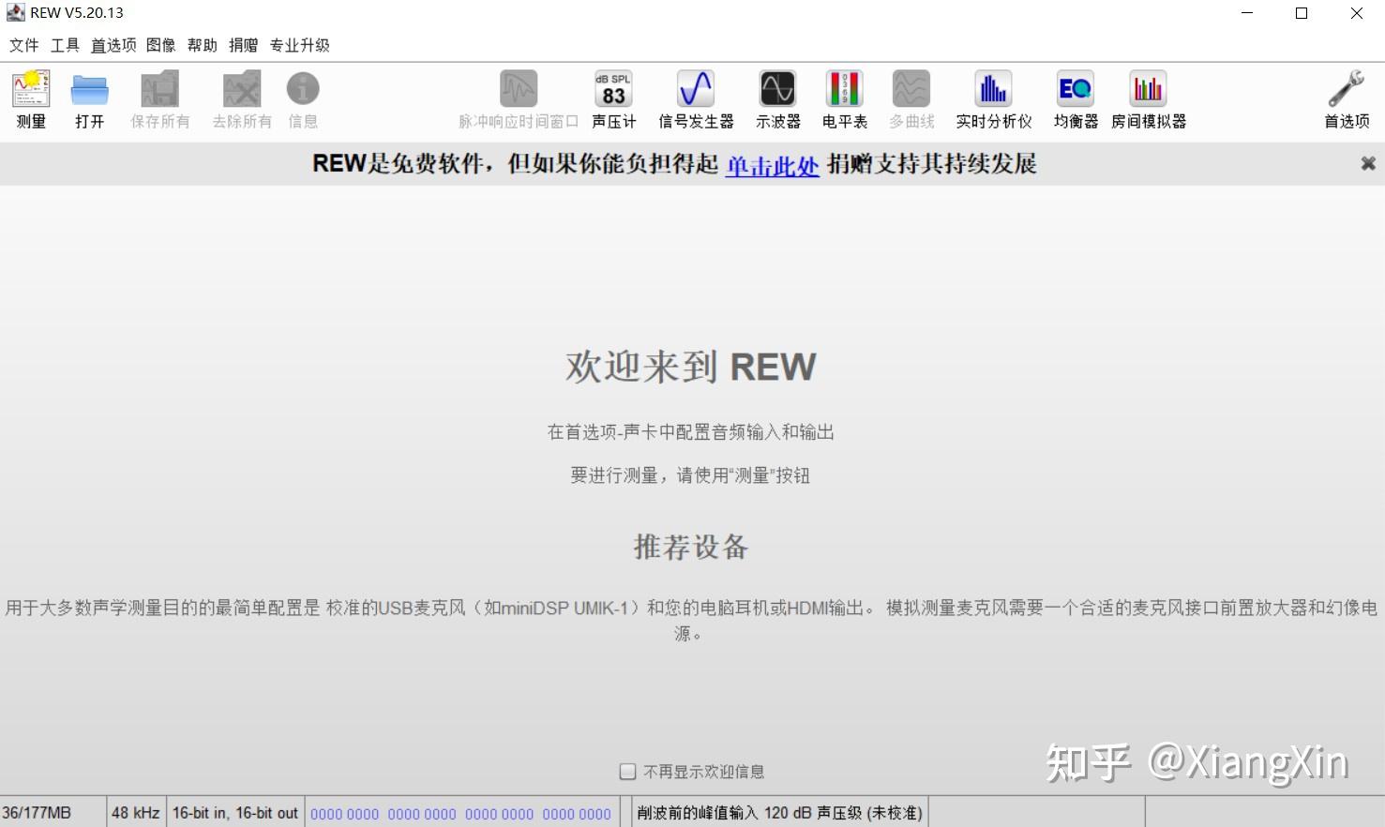Click the 48 kHz sample rate status

coord(135,813)
